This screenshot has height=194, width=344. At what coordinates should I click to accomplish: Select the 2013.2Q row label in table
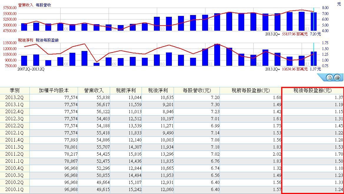click(x=14, y=97)
